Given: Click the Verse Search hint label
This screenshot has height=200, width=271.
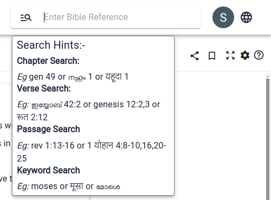Looking at the screenshot, I should pyautogui.click(x=44, y=88).
